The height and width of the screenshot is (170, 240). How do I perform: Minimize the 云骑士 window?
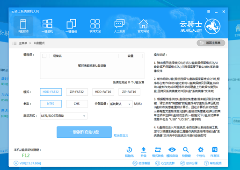216,12
